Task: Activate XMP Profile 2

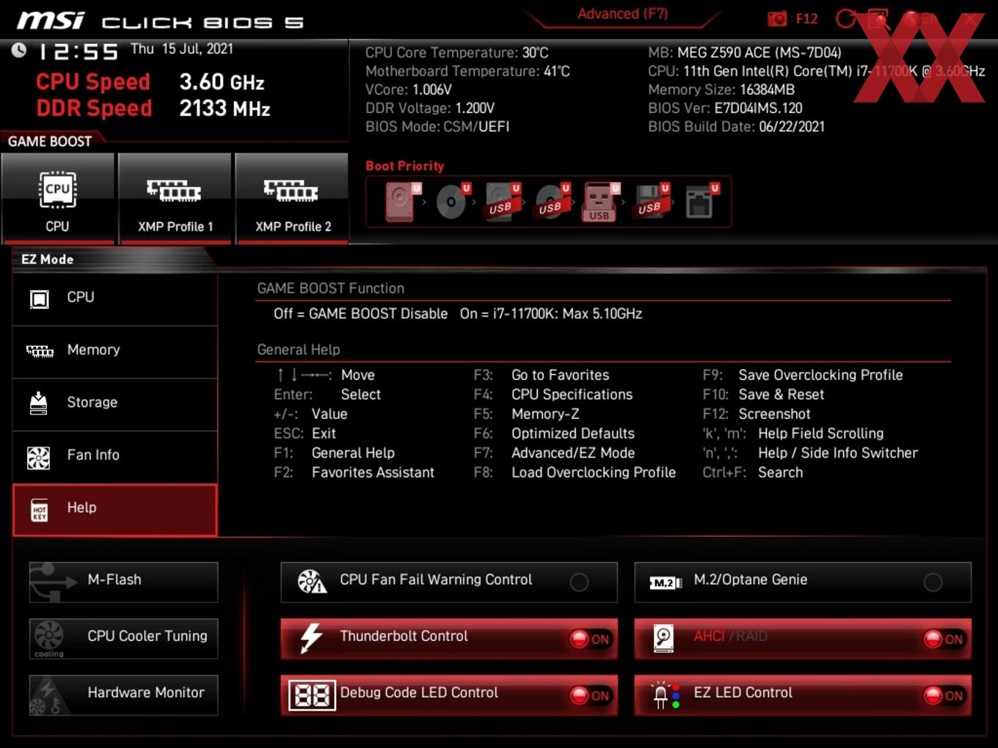Action: pos(292,198)
